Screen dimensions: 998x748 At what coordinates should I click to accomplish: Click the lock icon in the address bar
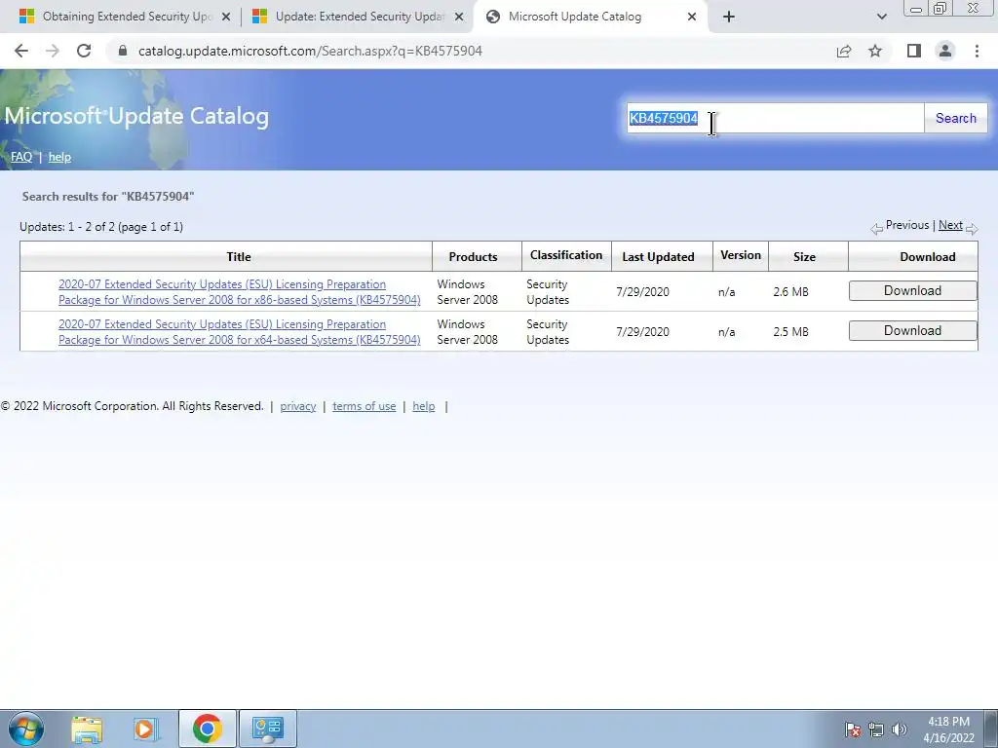[123, 51]
